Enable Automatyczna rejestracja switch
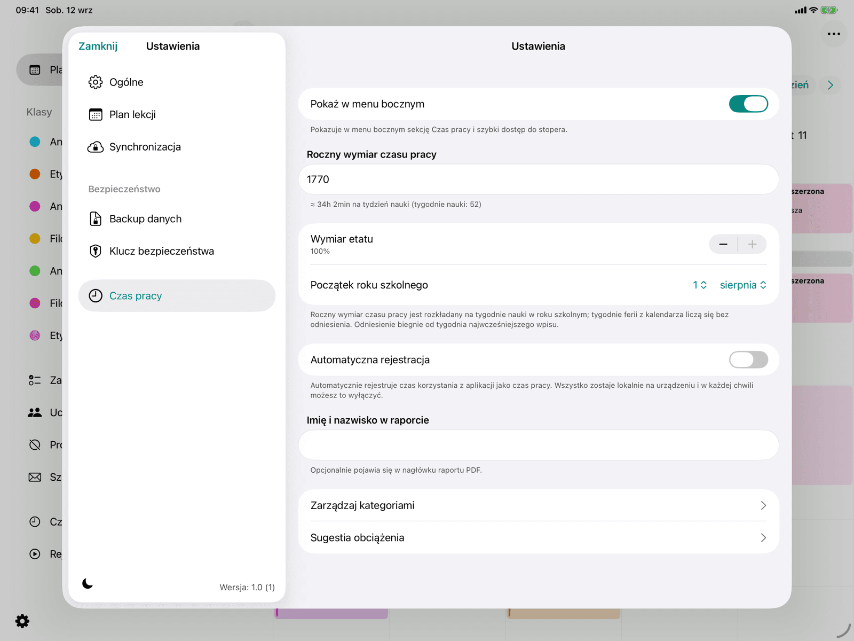Screen dimensions: 854x641 click(748, 360)
